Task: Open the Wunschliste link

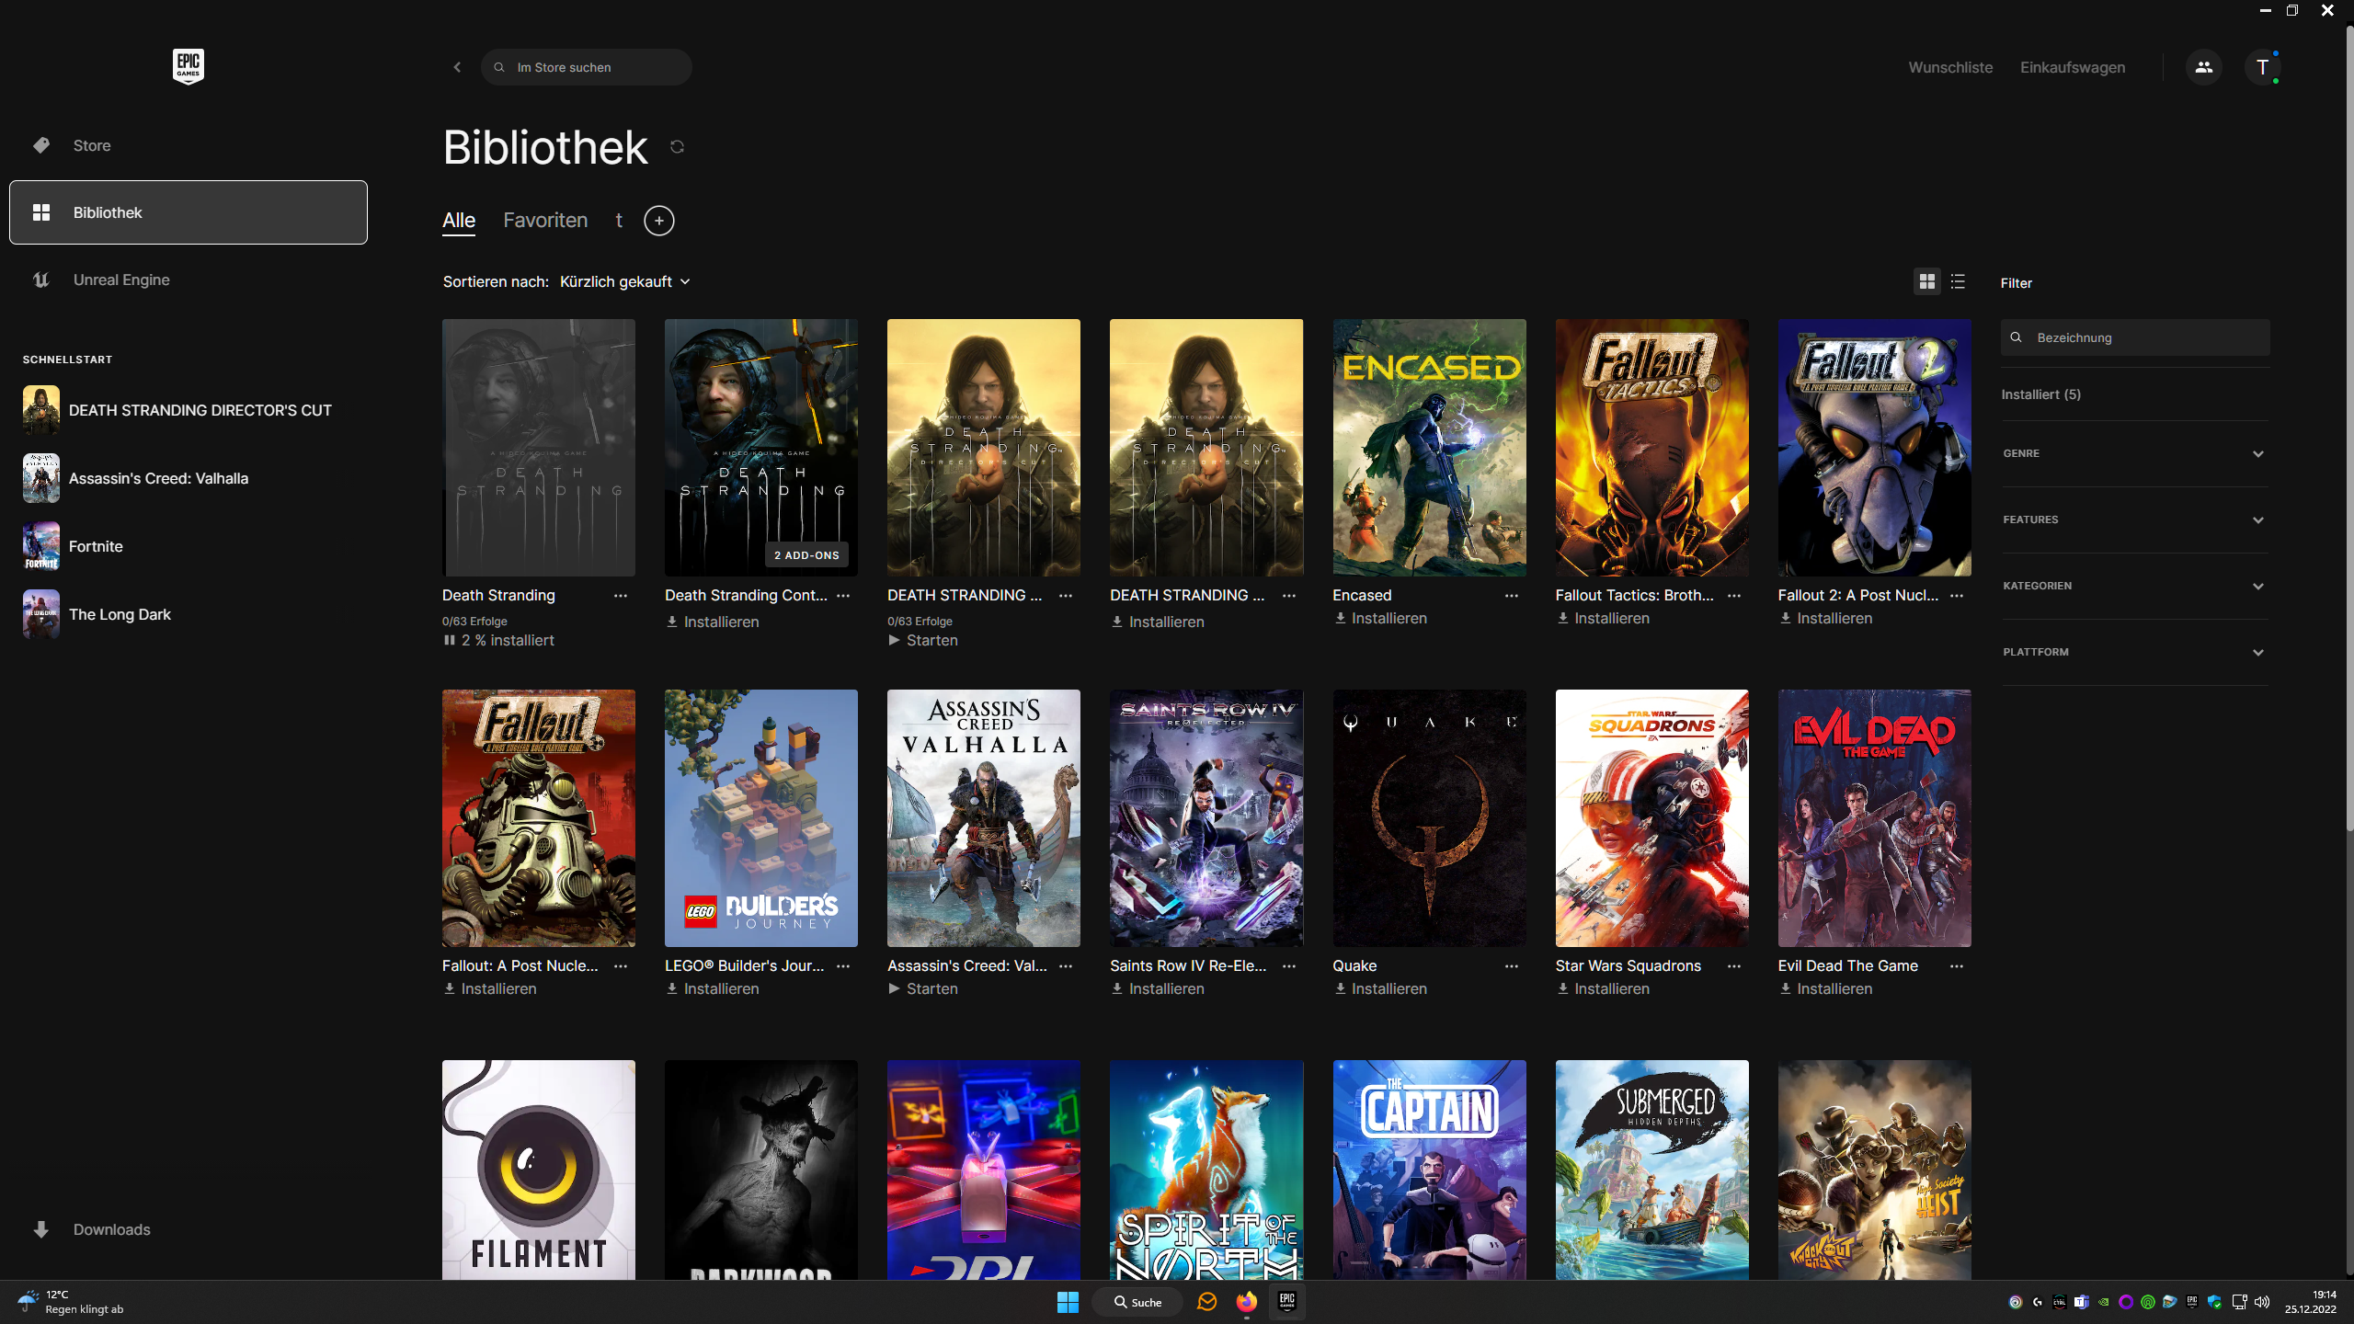Action: coord(1950,67)
